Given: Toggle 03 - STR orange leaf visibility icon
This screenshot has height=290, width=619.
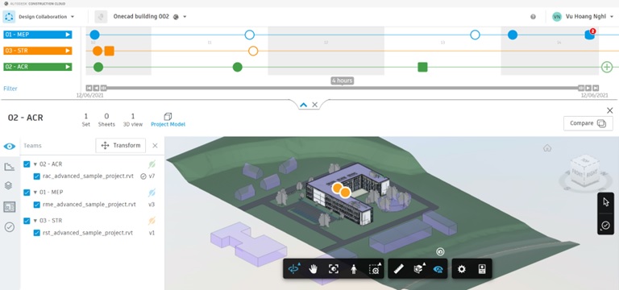Looking at the screenshot, I should pos(152,221).
